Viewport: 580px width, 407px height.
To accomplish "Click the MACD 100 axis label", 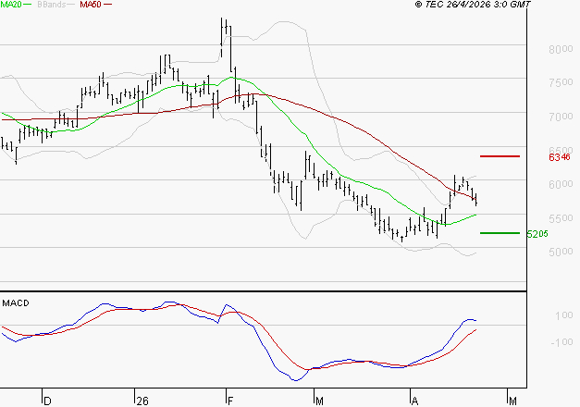I will click(563, 315).
